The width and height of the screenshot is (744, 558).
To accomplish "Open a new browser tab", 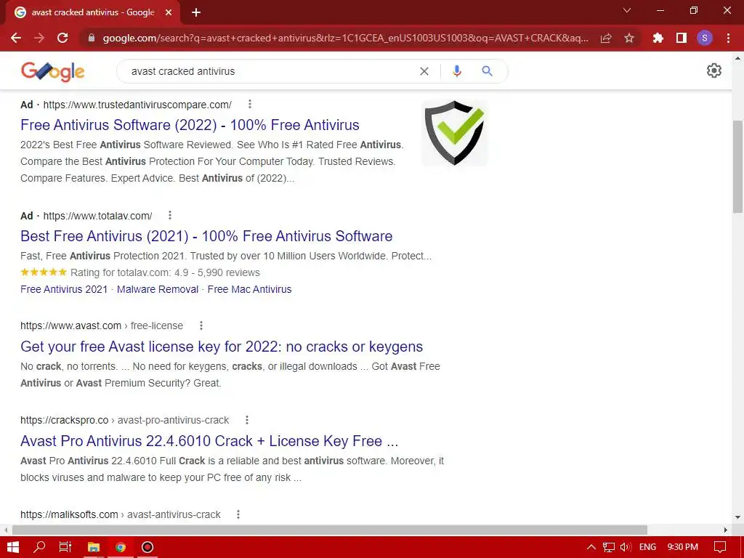I will 196,12.
